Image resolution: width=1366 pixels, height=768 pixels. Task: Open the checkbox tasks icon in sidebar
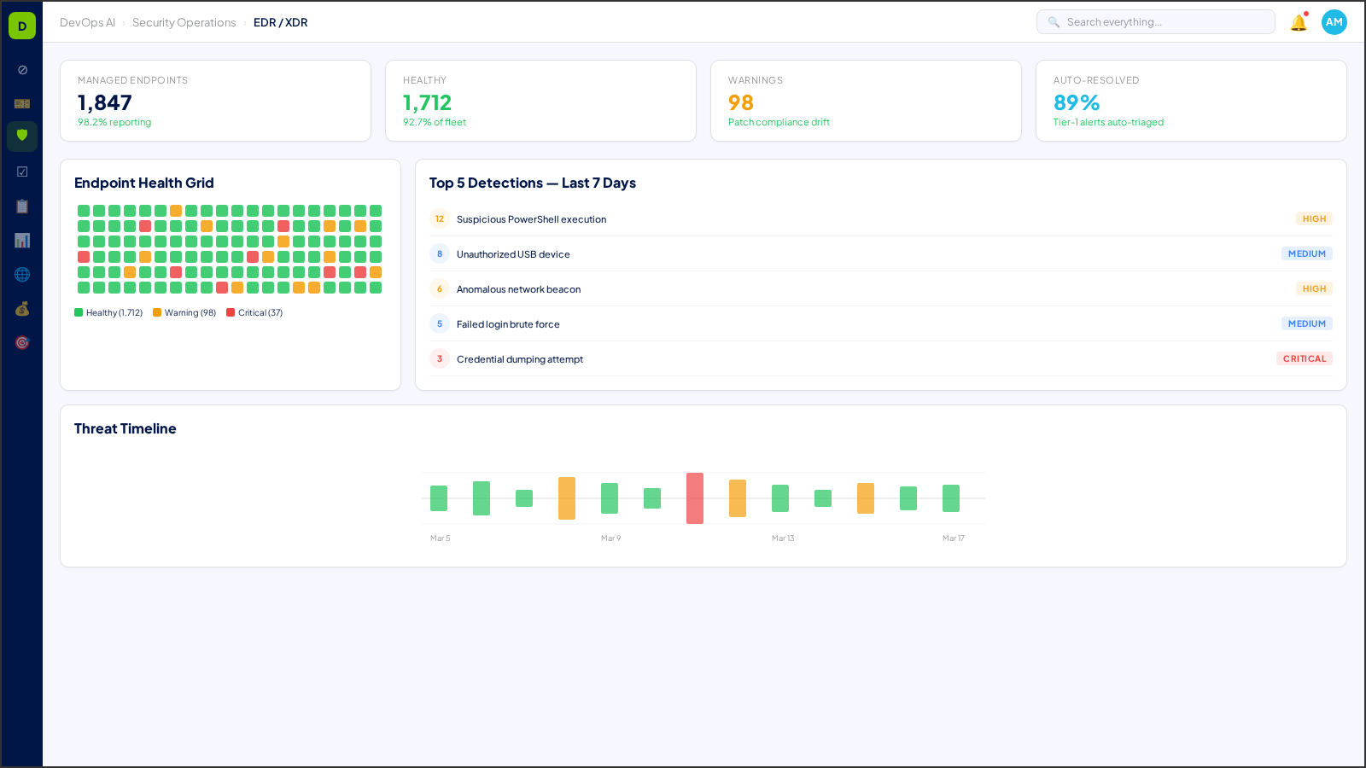click(x=22, y=171)
